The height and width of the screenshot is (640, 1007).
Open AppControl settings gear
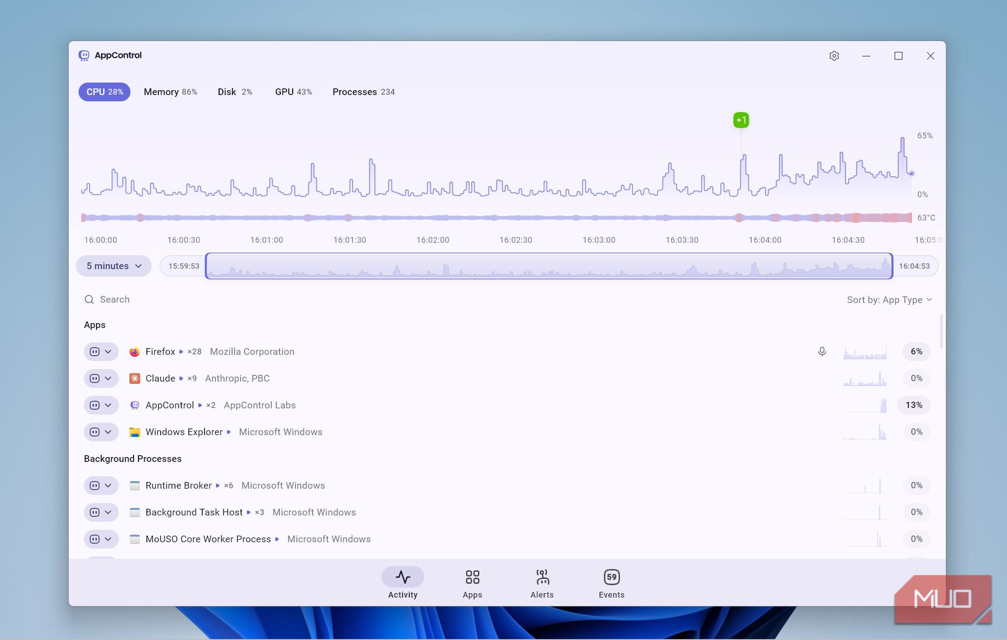click(834, 56)
